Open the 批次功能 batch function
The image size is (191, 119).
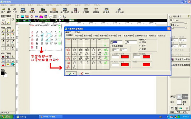coord(120,11)
